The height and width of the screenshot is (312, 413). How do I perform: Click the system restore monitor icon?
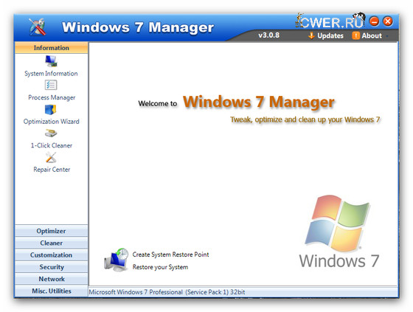click(x=117, y=260)
